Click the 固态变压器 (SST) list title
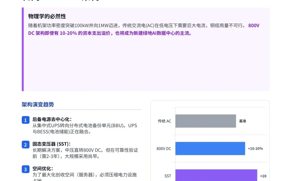 click(x=52, y=144)
